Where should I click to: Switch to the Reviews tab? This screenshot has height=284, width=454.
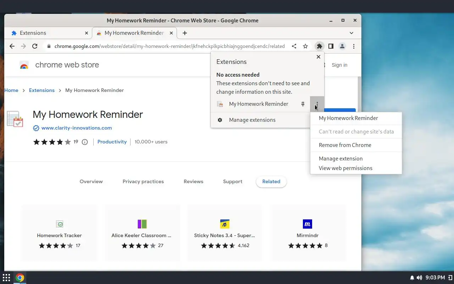[193, 181]
